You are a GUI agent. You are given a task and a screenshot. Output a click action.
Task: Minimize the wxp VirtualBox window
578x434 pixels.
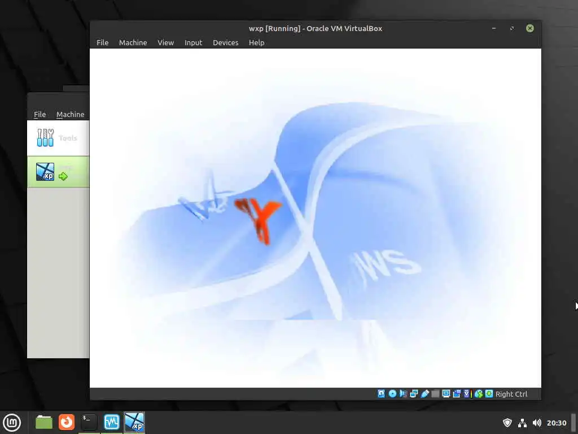coord(494,28)
